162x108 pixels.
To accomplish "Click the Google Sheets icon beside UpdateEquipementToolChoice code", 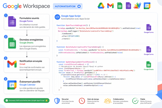I will [149, 64].
